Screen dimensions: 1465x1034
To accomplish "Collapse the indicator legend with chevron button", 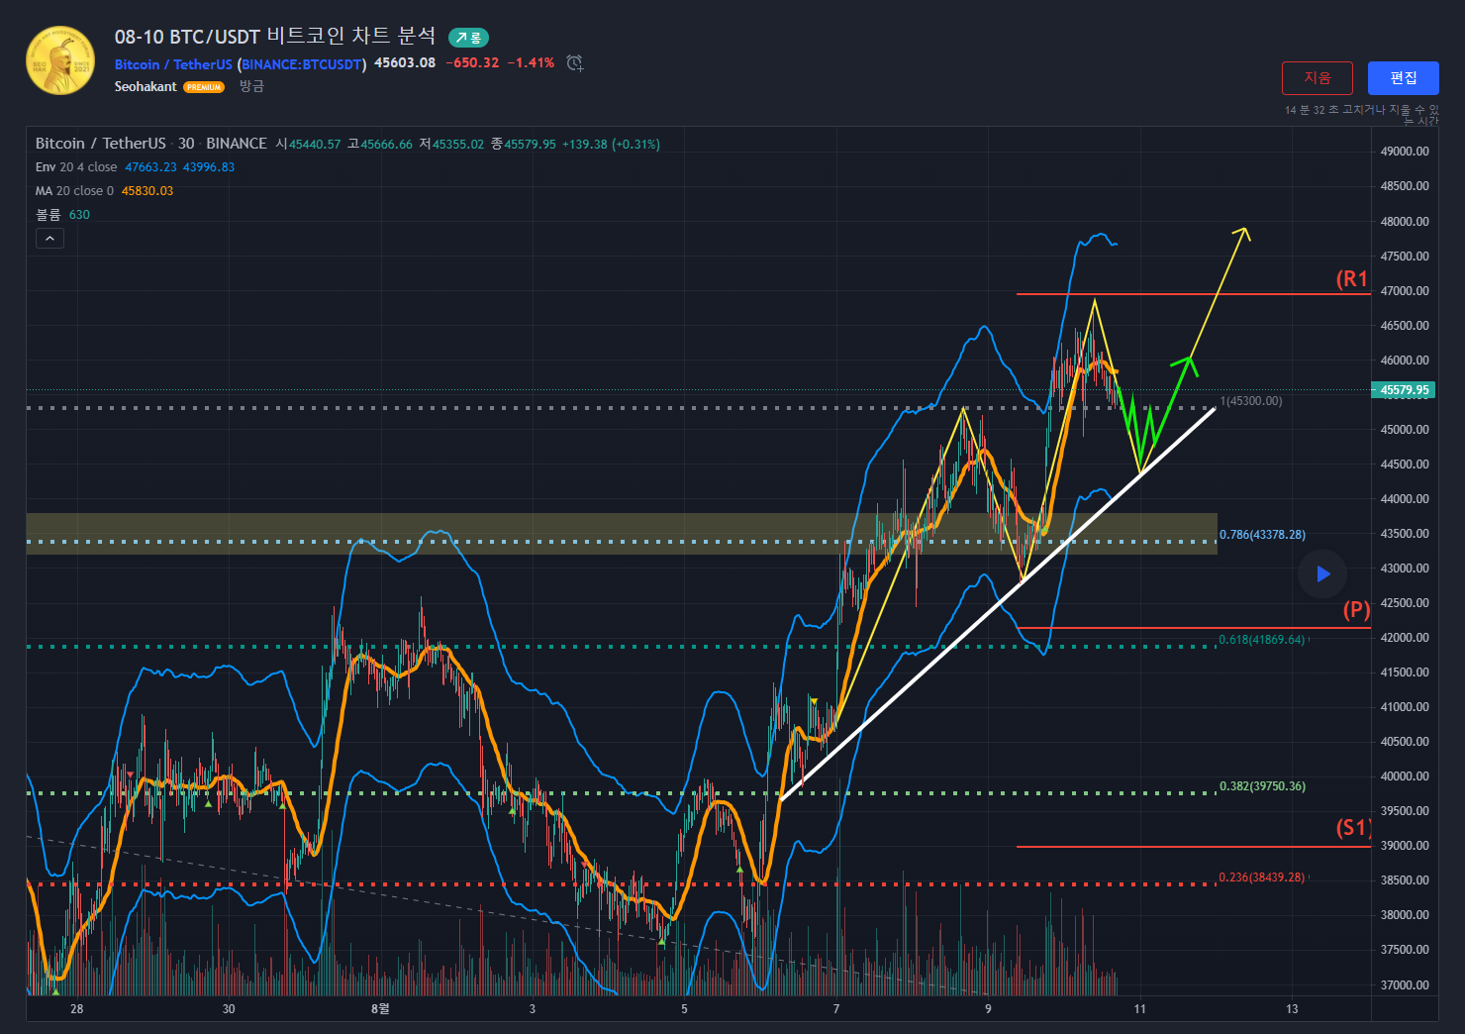I will (x=49, y=238).
